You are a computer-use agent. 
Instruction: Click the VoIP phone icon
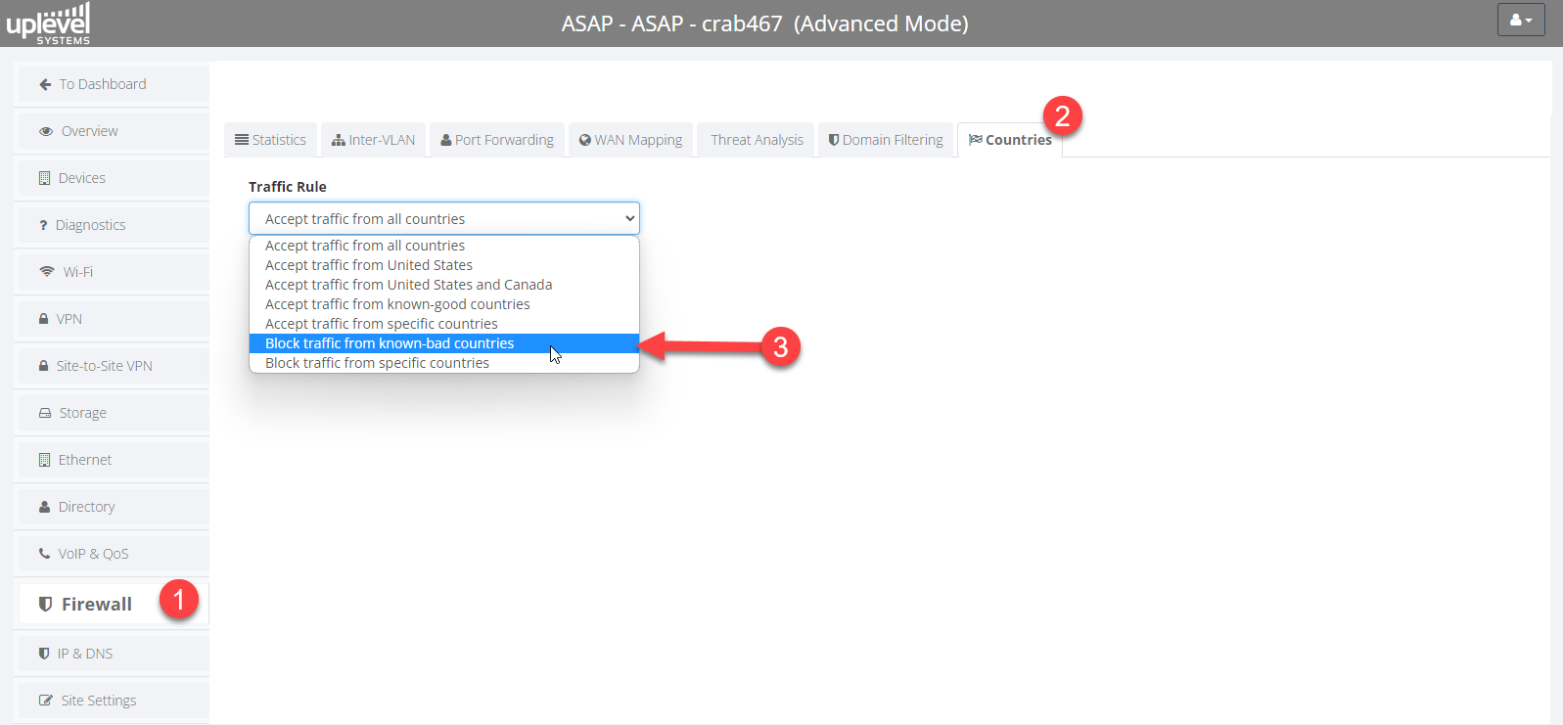pyautogui.click(x=44, y=554)
